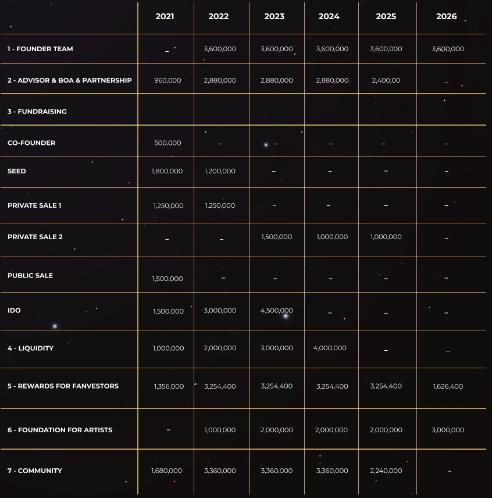Viewport: 492px width, 498px height.
Task: Click the 4 - LIQUIDITY row label
Action: point(30,348)
